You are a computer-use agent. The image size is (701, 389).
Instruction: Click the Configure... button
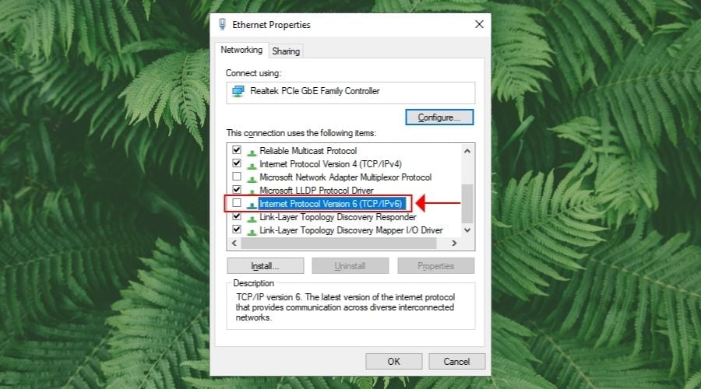[439, 117]
